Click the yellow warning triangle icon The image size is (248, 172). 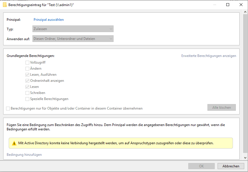click(14, 143)
